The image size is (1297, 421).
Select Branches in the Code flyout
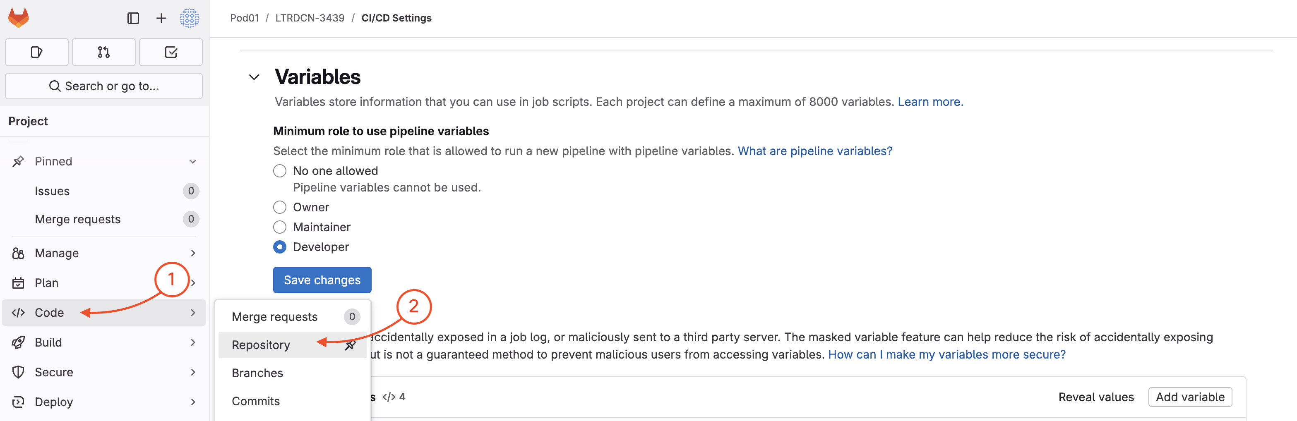[x=257, y=373]
